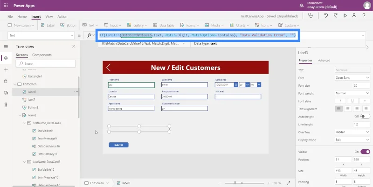
Task: Open the New screen menu
Action: [21, 25]
